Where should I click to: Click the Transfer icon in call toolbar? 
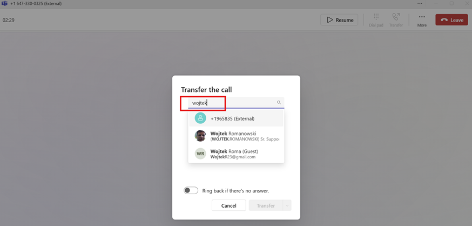[396, 20]
